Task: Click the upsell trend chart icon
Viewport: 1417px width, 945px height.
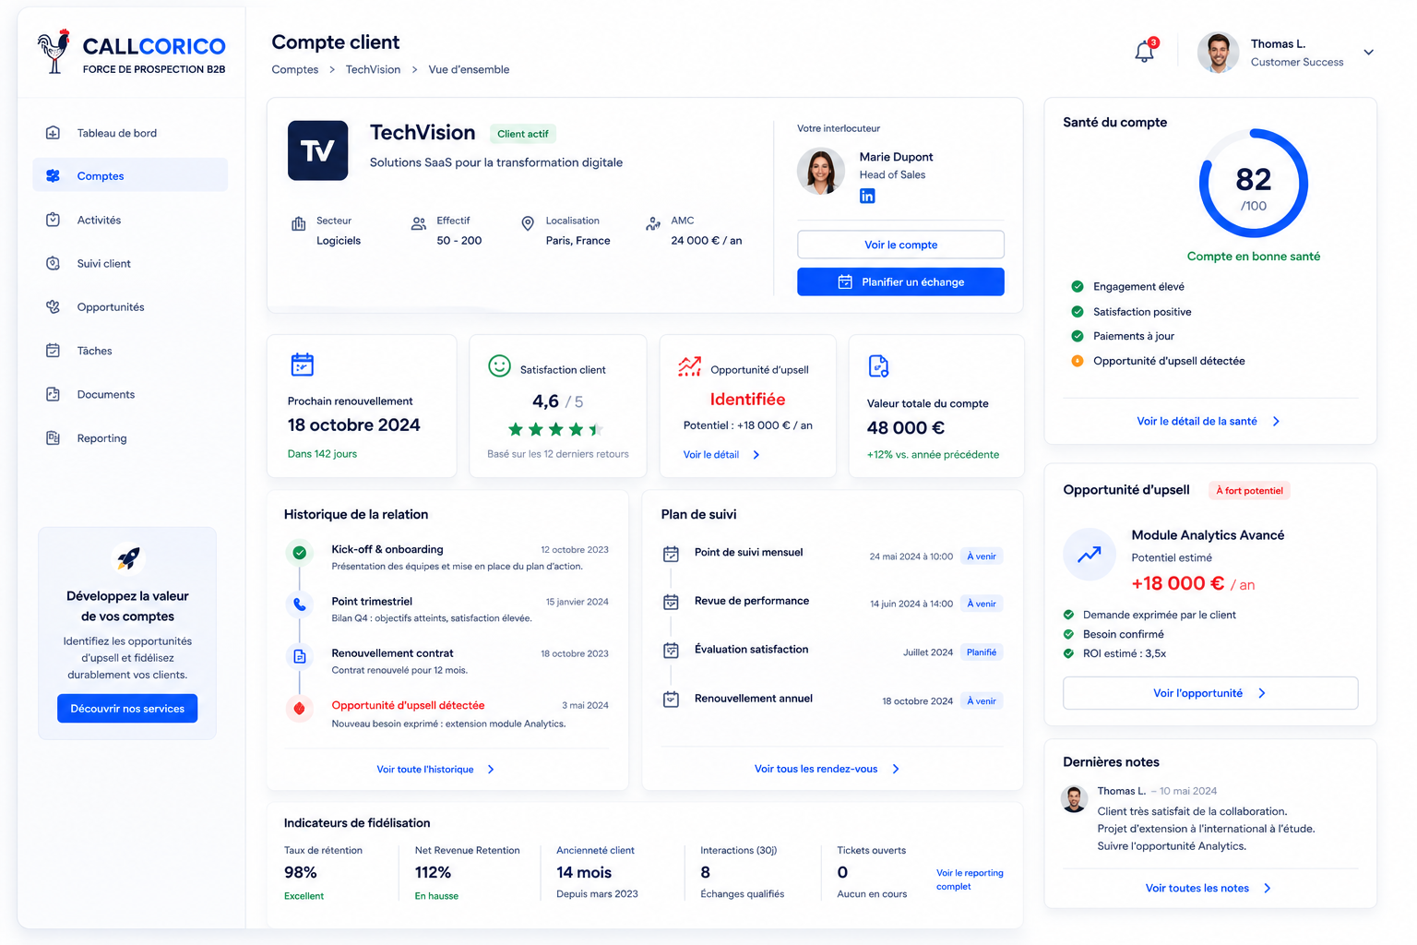Action: pos(690,366)
